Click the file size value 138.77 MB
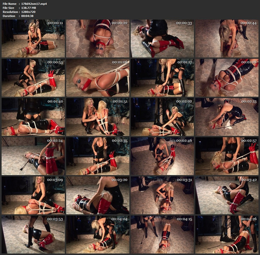This screenshot has height=255, width=260. [29, 8]
